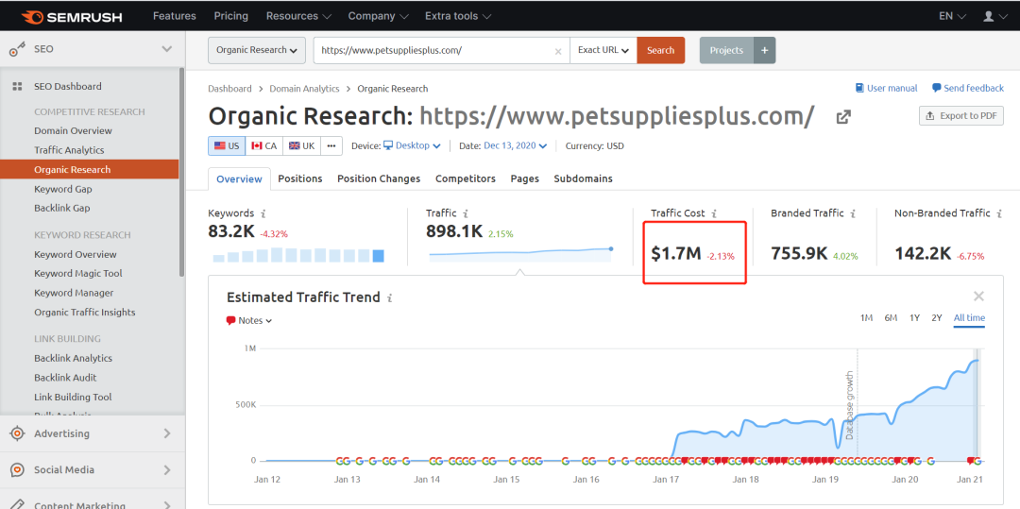The width and height of the screenshot is (1020, 509).
Task: Click the plus icon beside Projects
Action: pyautogui.click(x=765, y=51)
